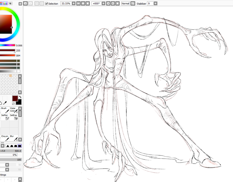This screenshot has height=182, width=233.
Task: Flip the canvas horizontally
Action: [x=133, y=3]
